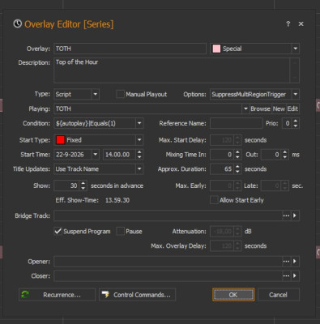320x324 pixels.
Task: Expand the Playing TOTH dropdown arrow
Action: point(245,109)
